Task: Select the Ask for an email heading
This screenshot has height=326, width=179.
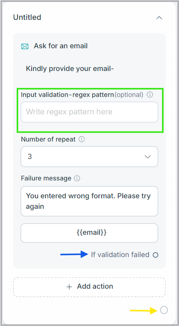Action: 61,46
